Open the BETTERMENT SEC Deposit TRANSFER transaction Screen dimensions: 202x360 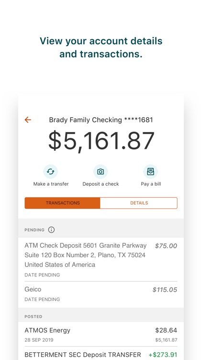101,354
